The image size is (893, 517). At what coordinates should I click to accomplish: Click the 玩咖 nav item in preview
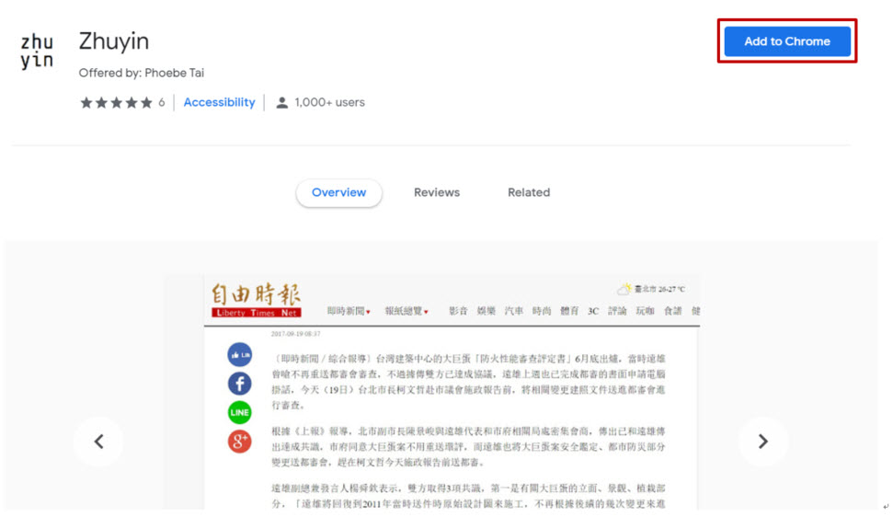tap(646, 311)
